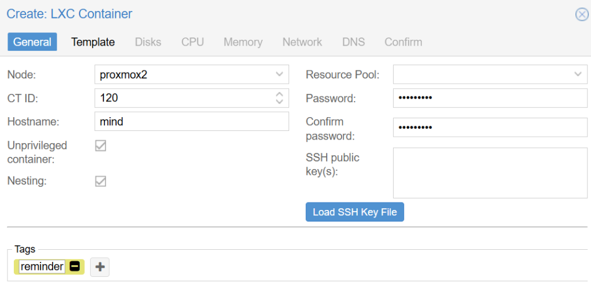591x289 pixels.
Task: Decrease CT ID with down arrow
Action: [279, 102]
